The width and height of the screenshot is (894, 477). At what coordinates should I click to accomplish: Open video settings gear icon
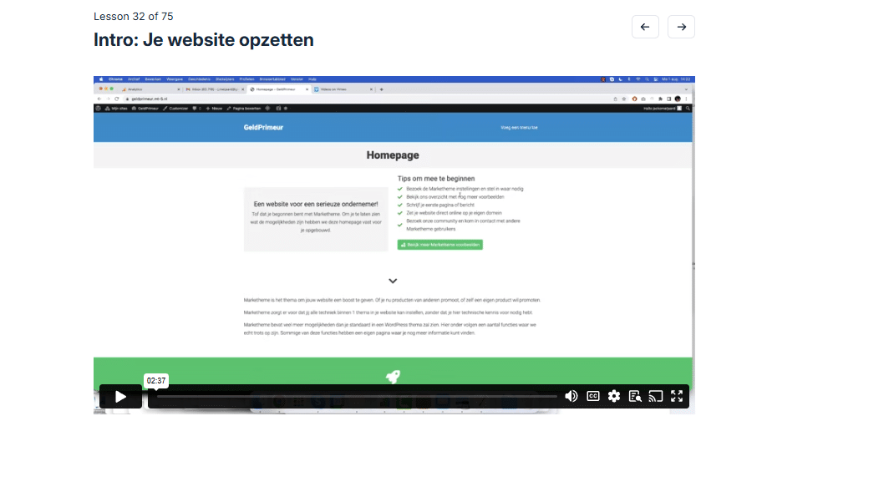[x=614, y=396]
